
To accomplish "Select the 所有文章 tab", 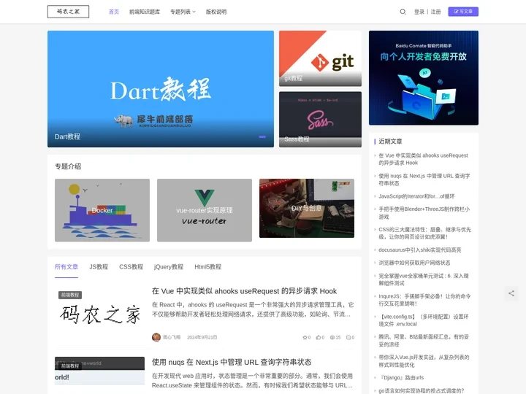I will (x=66, y=267).
